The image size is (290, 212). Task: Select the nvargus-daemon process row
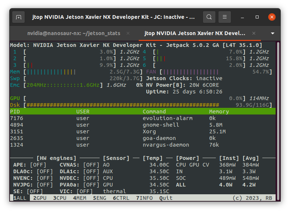click(x=142, y=145)
